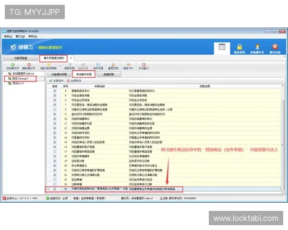Viewport: 288px width, 230px height.
Task: Enable unchecked checkbox for row 8
Action: pyautogui.click(x=55, y=110)
